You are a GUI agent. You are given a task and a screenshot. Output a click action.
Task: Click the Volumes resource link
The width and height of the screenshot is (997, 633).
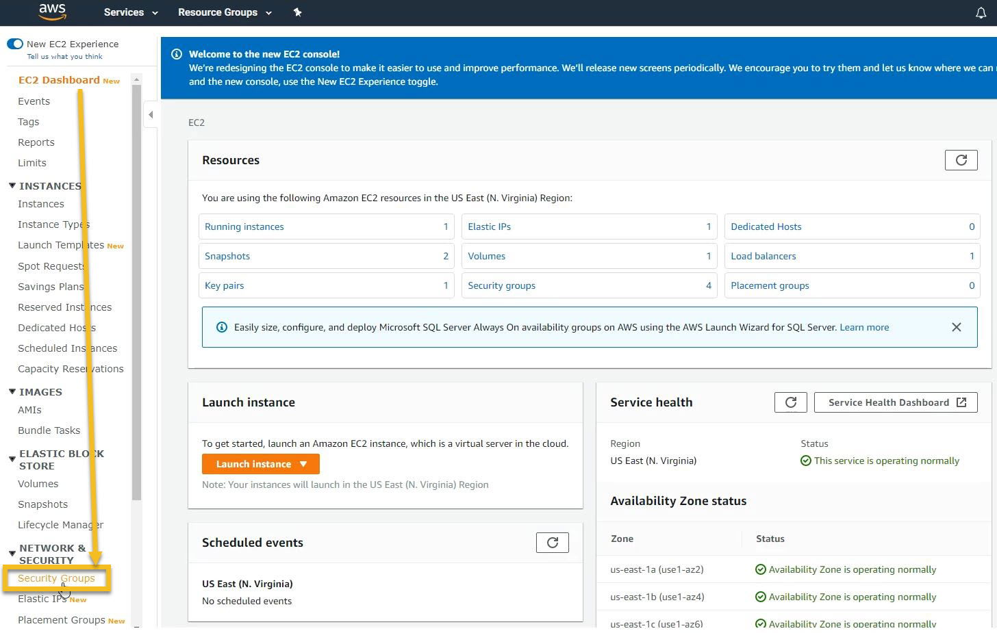point(486,256)
